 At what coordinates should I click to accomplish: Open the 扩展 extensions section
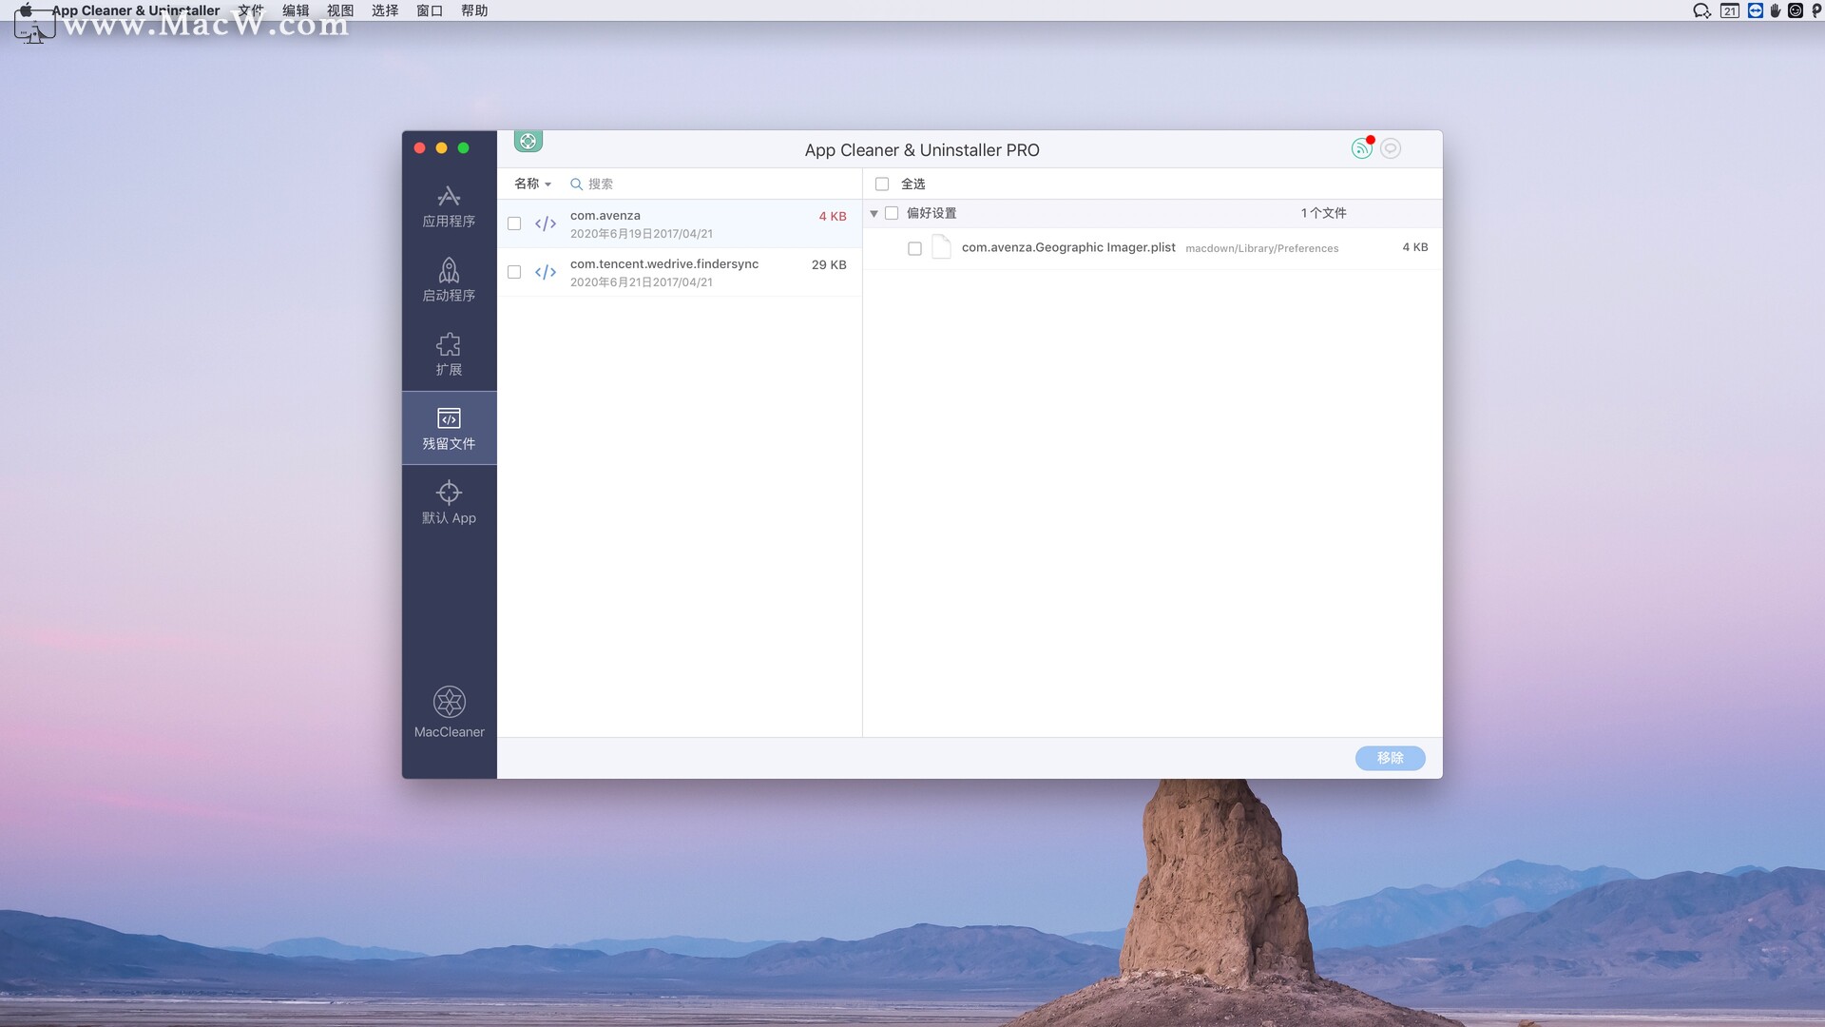coord(449,355)
